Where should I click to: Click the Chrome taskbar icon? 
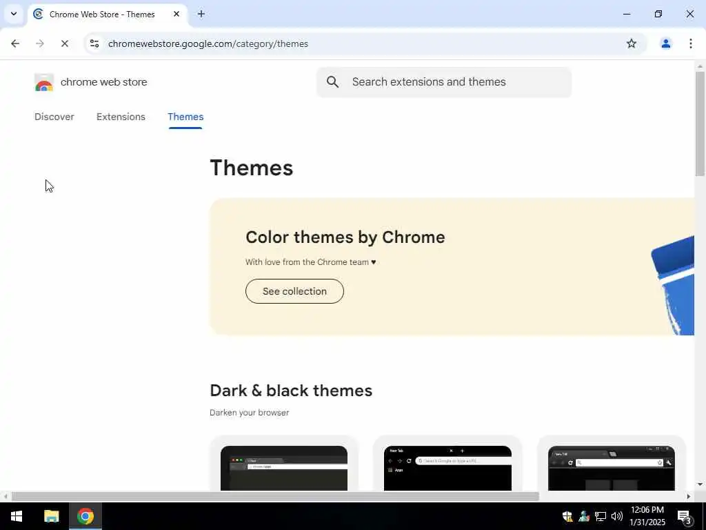pos(85,516)
